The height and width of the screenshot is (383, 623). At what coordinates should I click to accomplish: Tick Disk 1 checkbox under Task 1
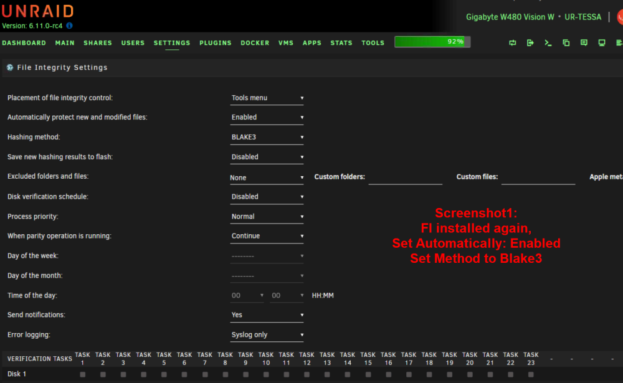point(83,374)
